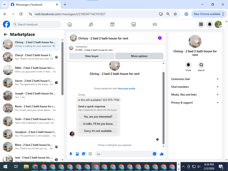Open the View buyer profile link
This screenshot has height=171, width=228.
[x=126, y=88]
